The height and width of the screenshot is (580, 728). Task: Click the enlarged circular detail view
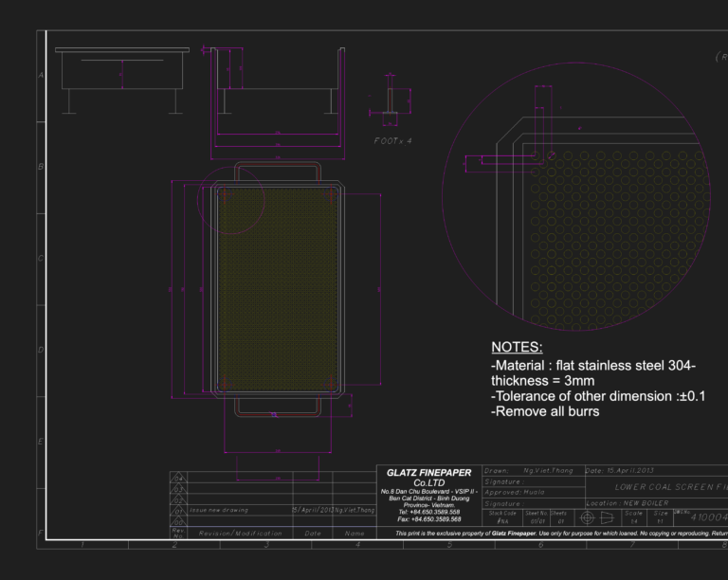click(x=576, y=196)
